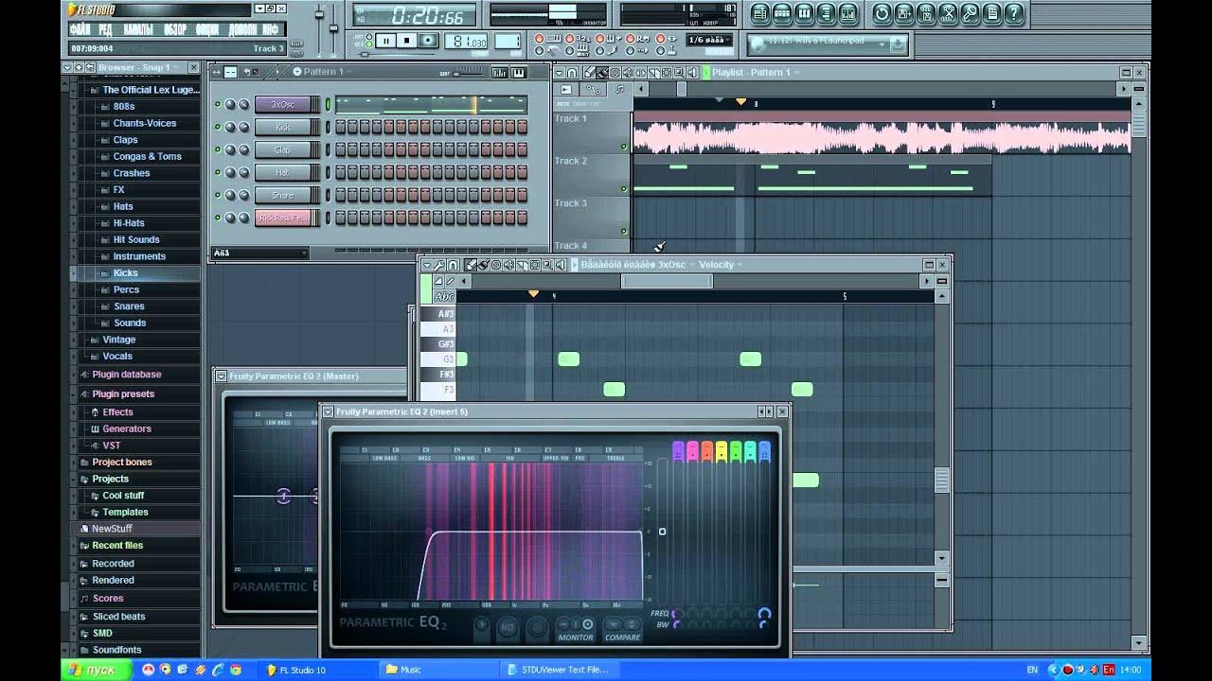Open the fourth menu in the FL Studio menu bar
Screen dimensions: 1212x681
click(x=175, y=30)
